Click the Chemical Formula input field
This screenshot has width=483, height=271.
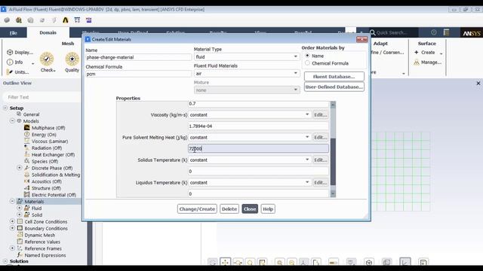click(139, 74)
